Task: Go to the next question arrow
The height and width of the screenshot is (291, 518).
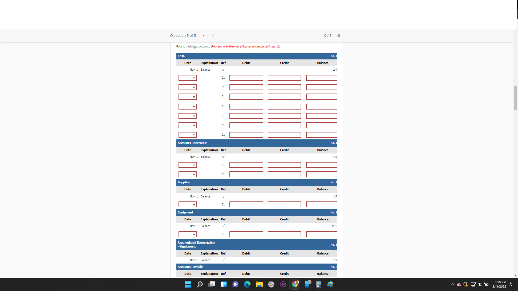Action: tap(213, 36)
